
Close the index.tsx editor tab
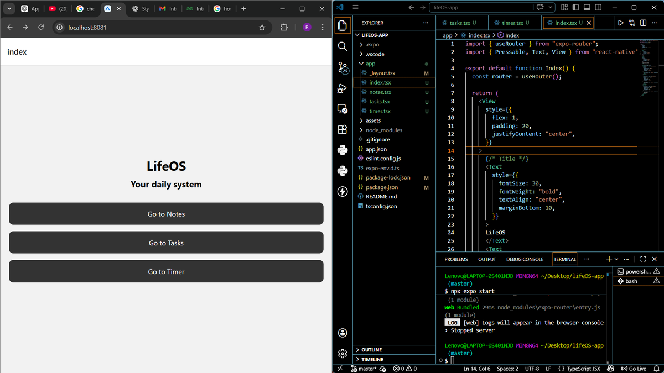[x=589, y=23]
